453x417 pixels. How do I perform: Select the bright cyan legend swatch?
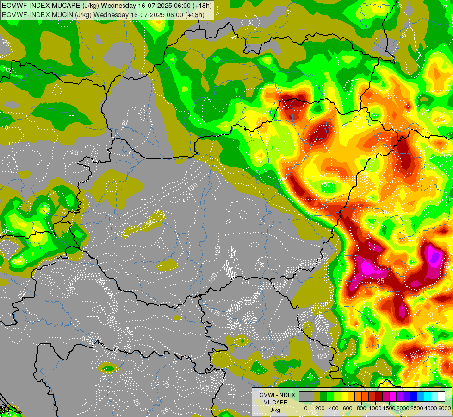click(x=428, y=396)
